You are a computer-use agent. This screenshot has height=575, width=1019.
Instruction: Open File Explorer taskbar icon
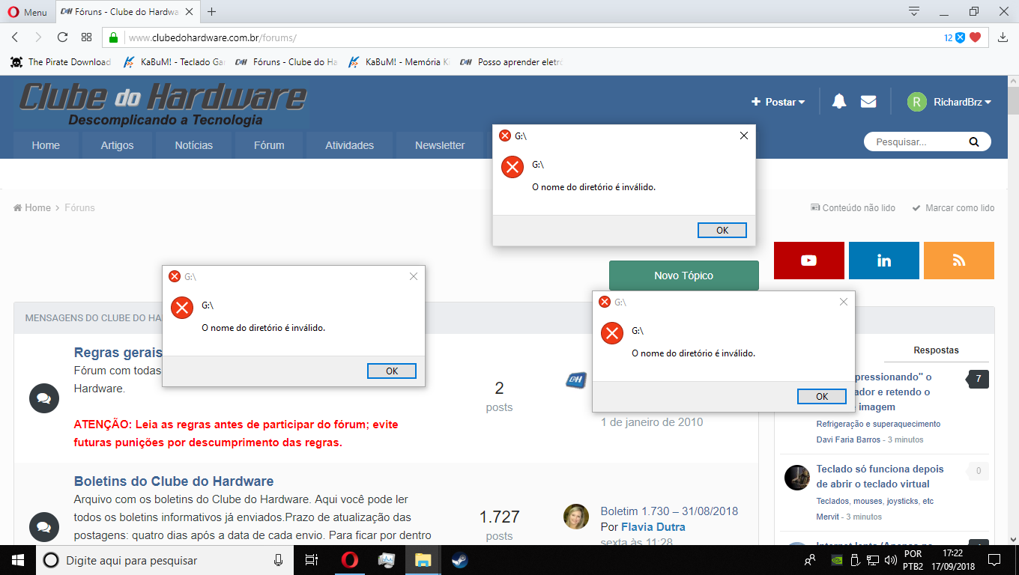pos(423,560)
